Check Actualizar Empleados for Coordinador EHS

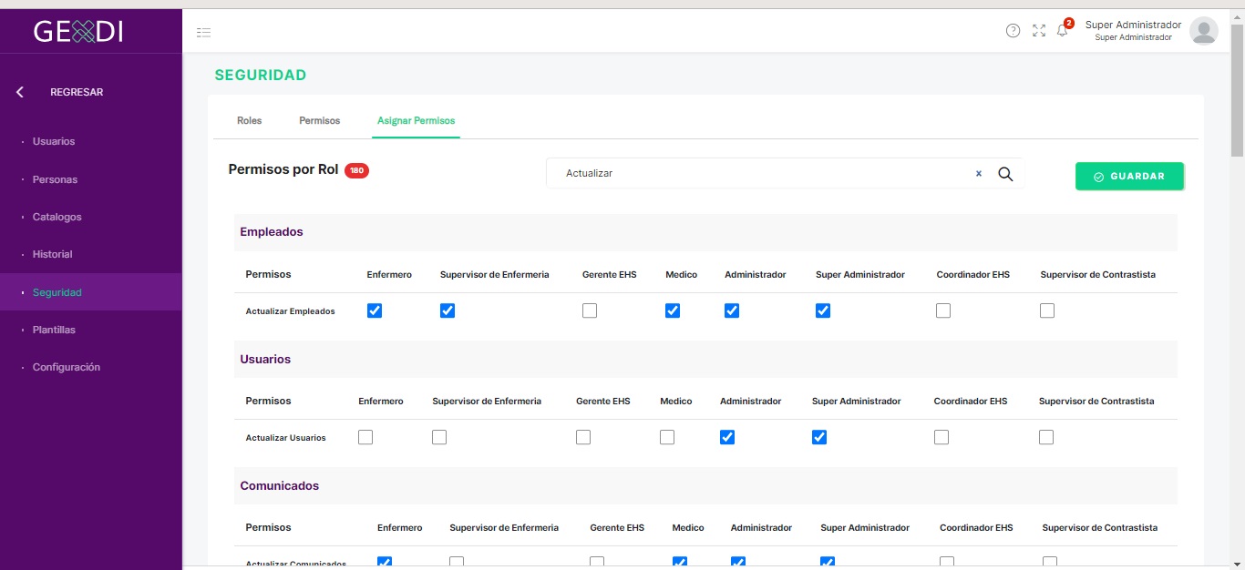(x=943, y=310)
